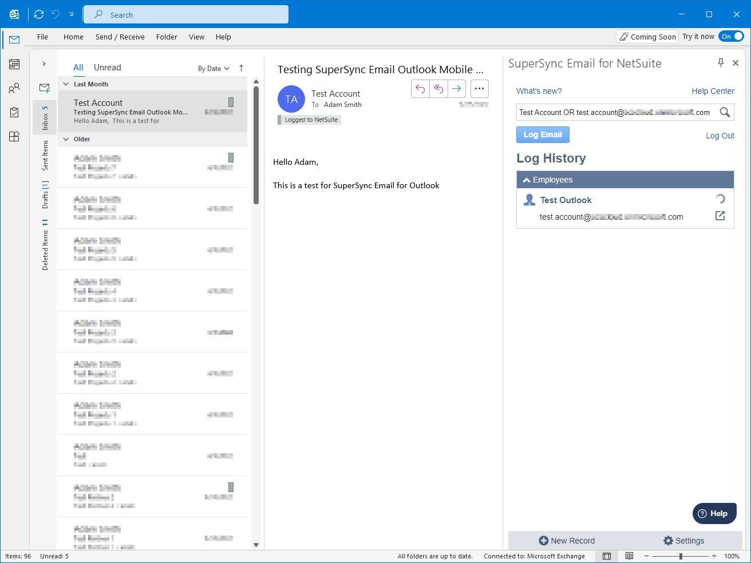Open the Send / Receive menu
Image resolution: width=751 pixels, height=563 pixels.
120,37
